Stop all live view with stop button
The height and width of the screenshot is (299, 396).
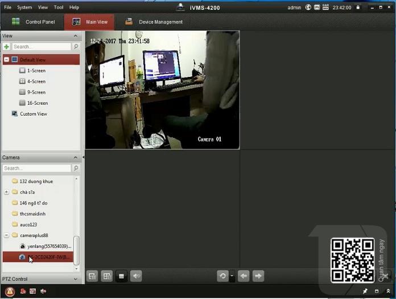coord(122,276)
